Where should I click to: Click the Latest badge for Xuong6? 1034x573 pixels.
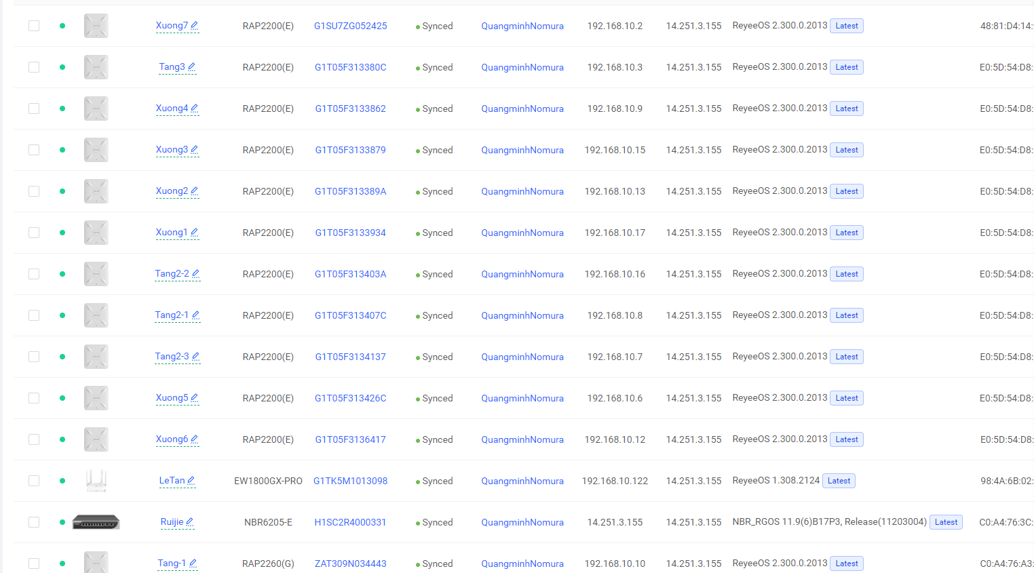click(x=847, y=439)
